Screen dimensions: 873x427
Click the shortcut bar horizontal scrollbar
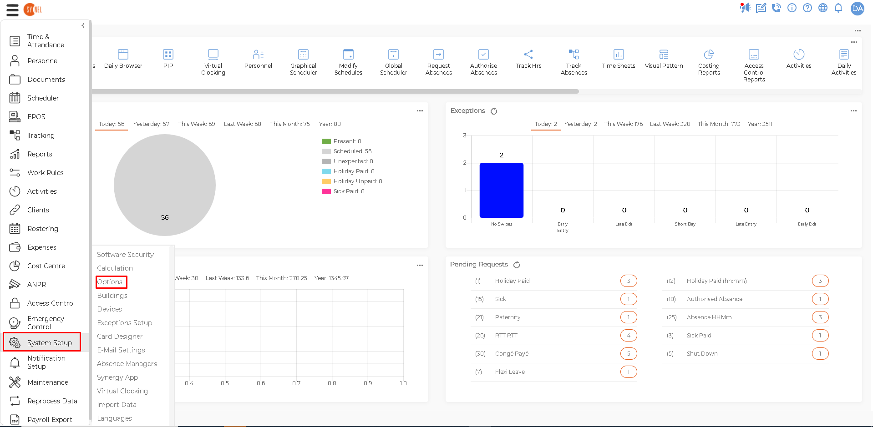(x=335, y=91)
